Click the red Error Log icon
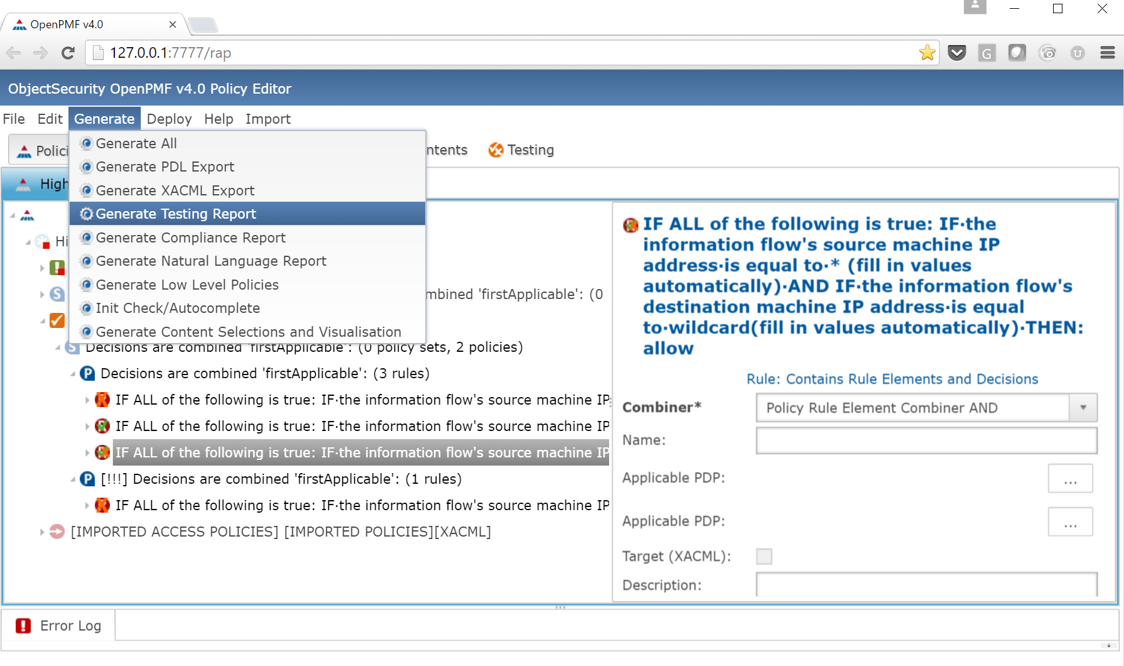 coord(23,626)
